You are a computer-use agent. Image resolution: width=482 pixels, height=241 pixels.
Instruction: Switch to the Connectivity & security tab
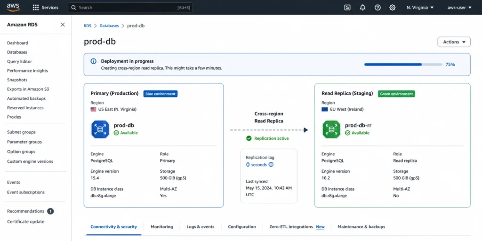113,227
